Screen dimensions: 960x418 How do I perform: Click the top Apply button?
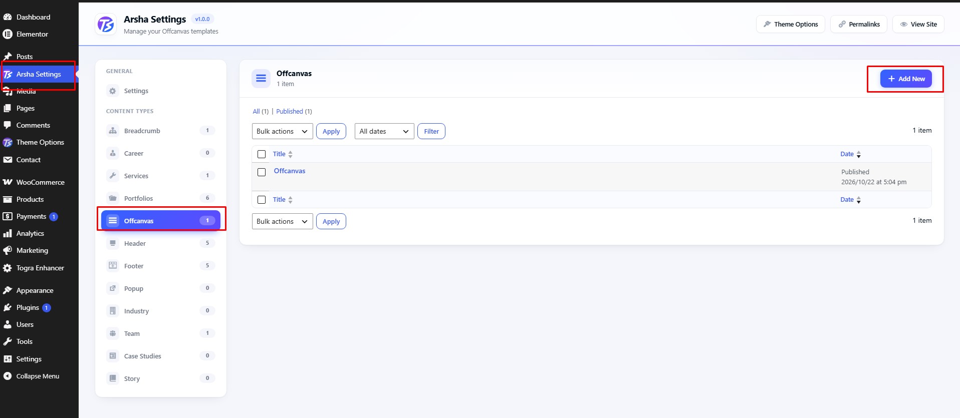tap(331, 131)
